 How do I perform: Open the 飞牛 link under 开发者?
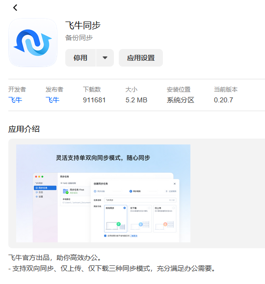[15, 100]
